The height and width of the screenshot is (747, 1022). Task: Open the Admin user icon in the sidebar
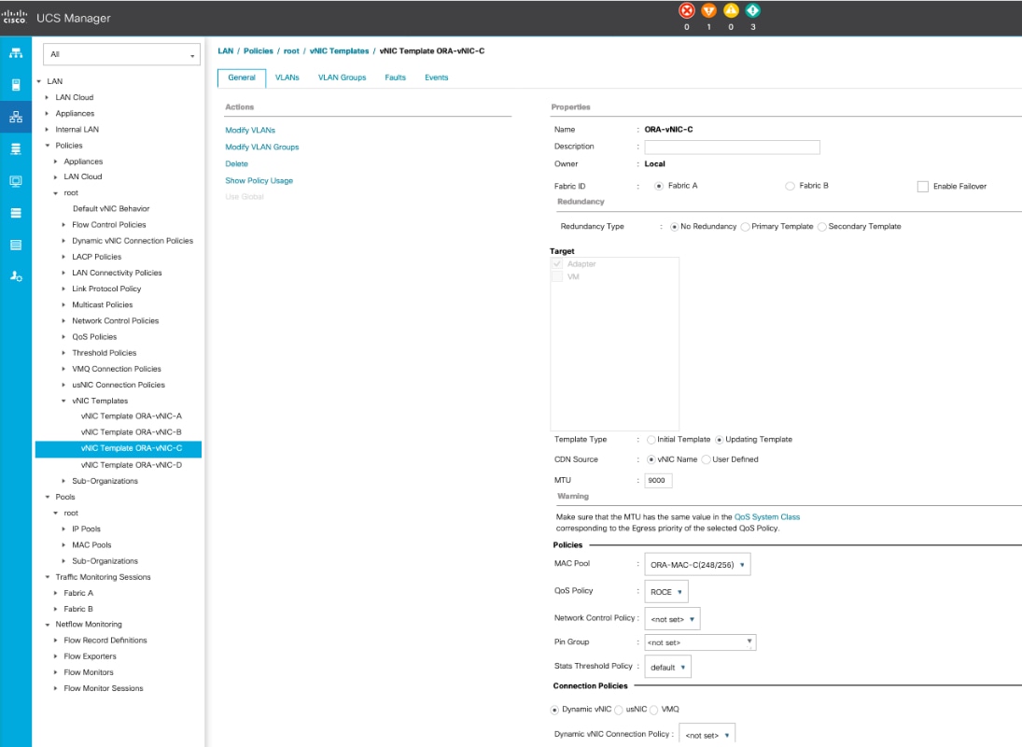click(16, 276)
